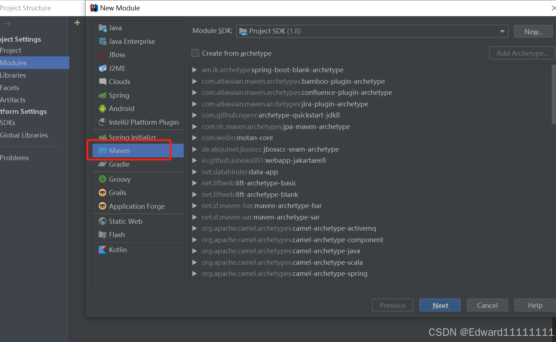Select maven-archetype-sar row
Viewport: 556px width, 342px height.
click(x=370, y=217)
